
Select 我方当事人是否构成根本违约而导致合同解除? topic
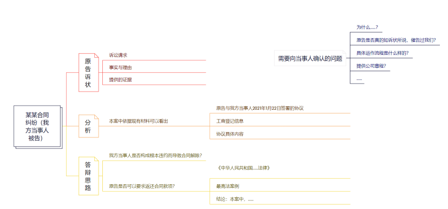(156, 156)
